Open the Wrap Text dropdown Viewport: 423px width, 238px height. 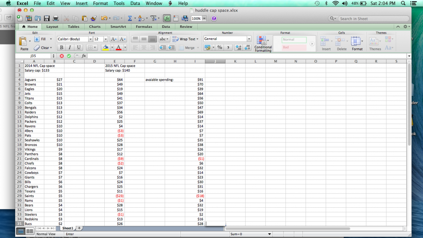coord(197,39)
